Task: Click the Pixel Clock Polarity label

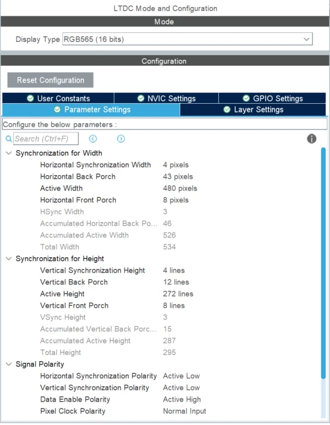Action: pyautogui.click(x=73, y=411)
